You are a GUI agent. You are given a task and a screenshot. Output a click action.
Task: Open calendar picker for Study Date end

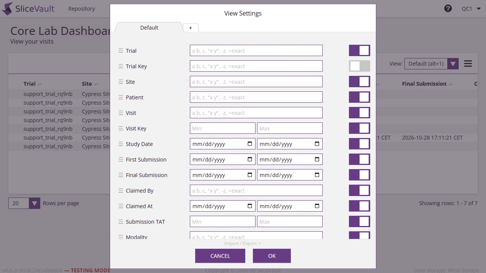tap(317, 144)
